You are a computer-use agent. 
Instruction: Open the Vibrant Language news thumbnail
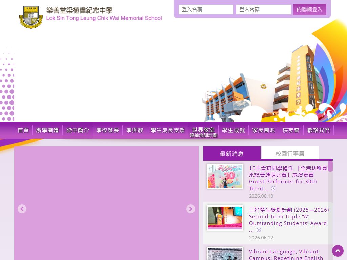coord(225,254)
